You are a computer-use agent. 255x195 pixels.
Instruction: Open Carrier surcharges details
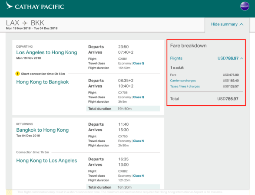(183, 81)
